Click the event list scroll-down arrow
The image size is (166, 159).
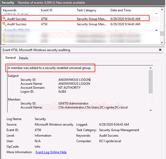click(x=162, y=43)
